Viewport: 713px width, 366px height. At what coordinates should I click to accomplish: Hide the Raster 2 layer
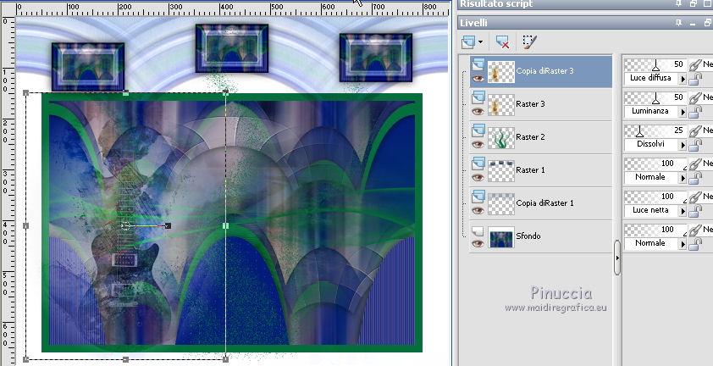pos(477,144)
